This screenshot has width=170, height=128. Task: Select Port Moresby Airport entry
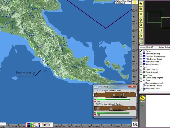pyautogui.click(x=155, y=83)
